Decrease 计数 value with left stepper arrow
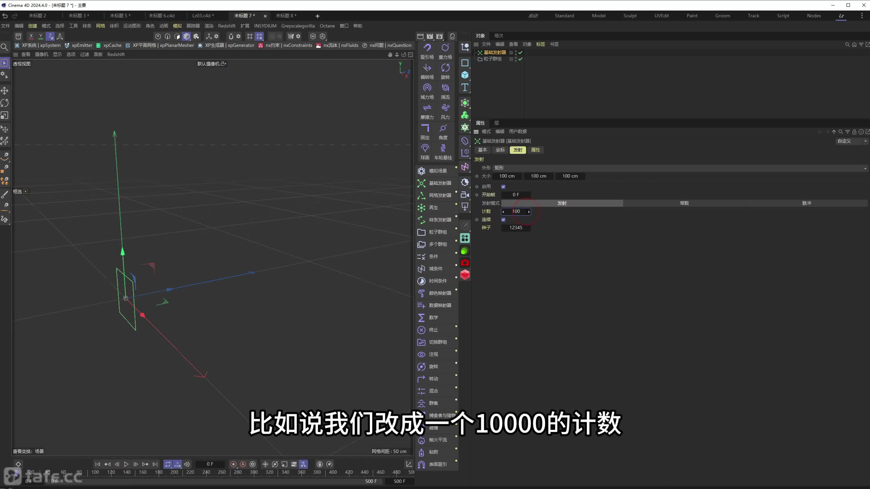 [x=503, y=212]
